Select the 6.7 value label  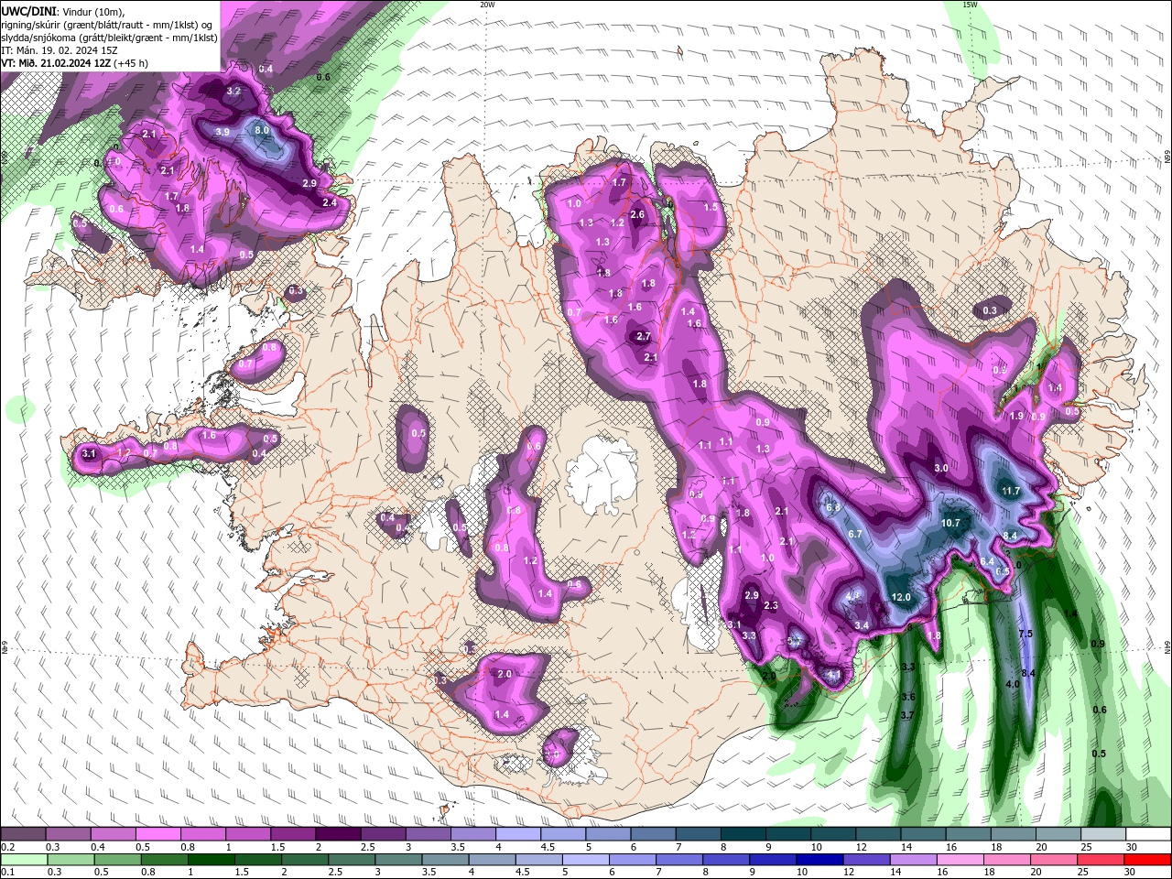point(855,534)
